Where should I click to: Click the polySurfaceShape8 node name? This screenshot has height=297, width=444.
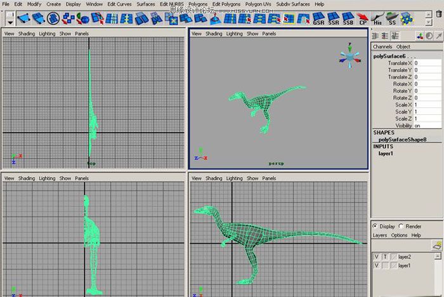(x=401, y=140)
